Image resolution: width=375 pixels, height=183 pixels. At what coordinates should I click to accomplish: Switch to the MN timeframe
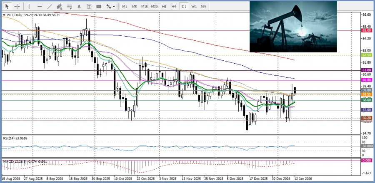pyautogui.click(x=203, y=6)
